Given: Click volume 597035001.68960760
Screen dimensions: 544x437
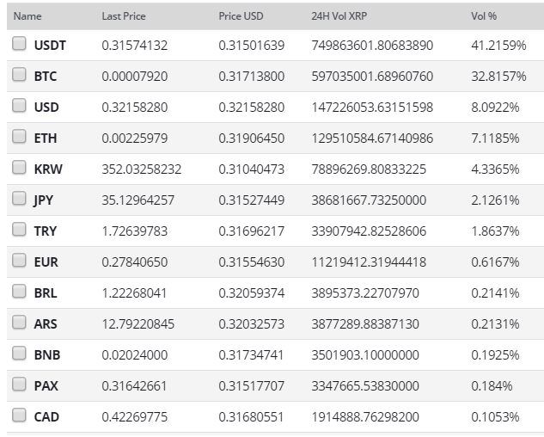Looking at the screenshot, I should [372, 77].
